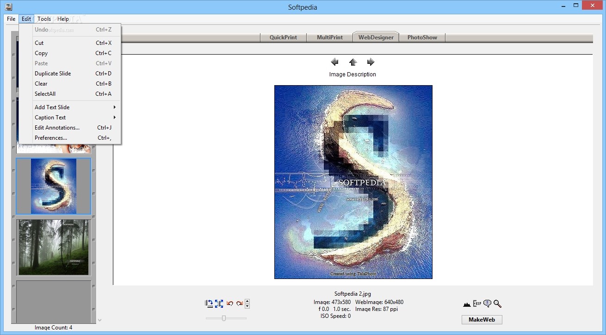Click the WebImage: 640x480 text
The width and height of the screenshot is (606, 335).
[379, 302]
